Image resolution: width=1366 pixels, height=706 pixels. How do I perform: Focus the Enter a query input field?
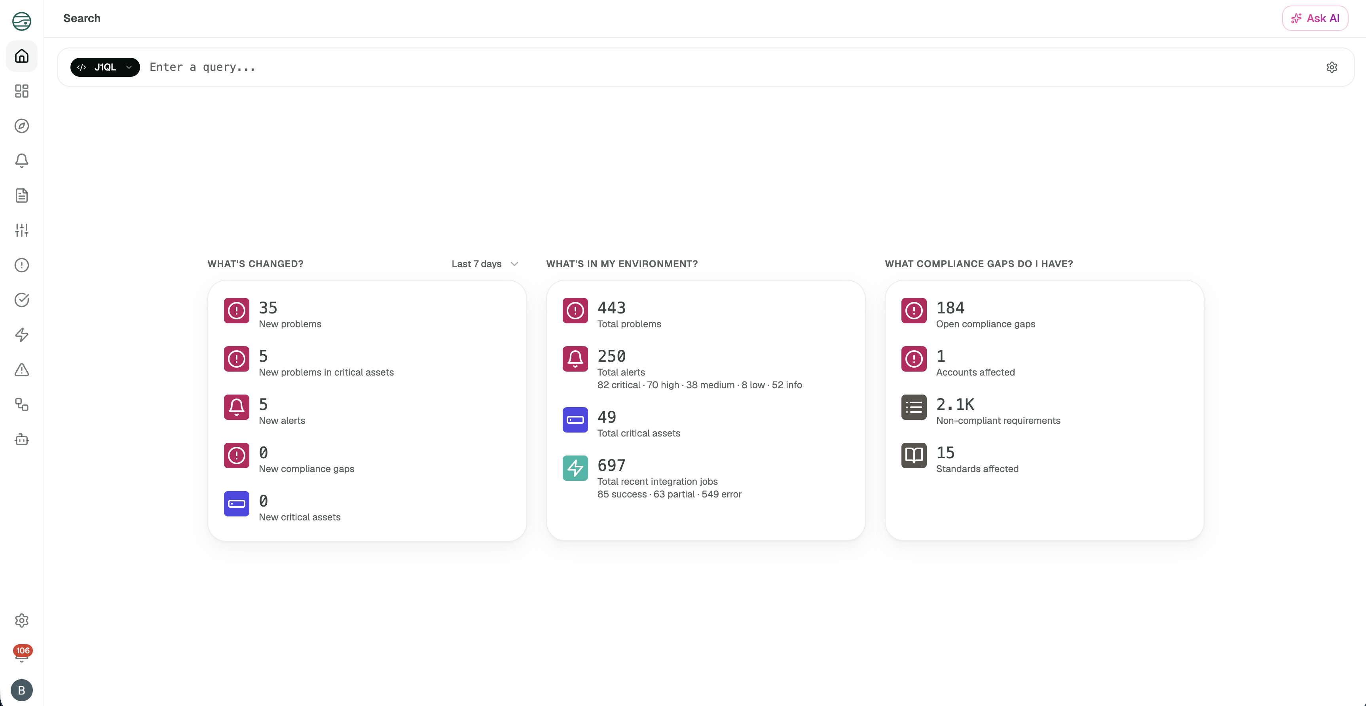coord(732,67)
